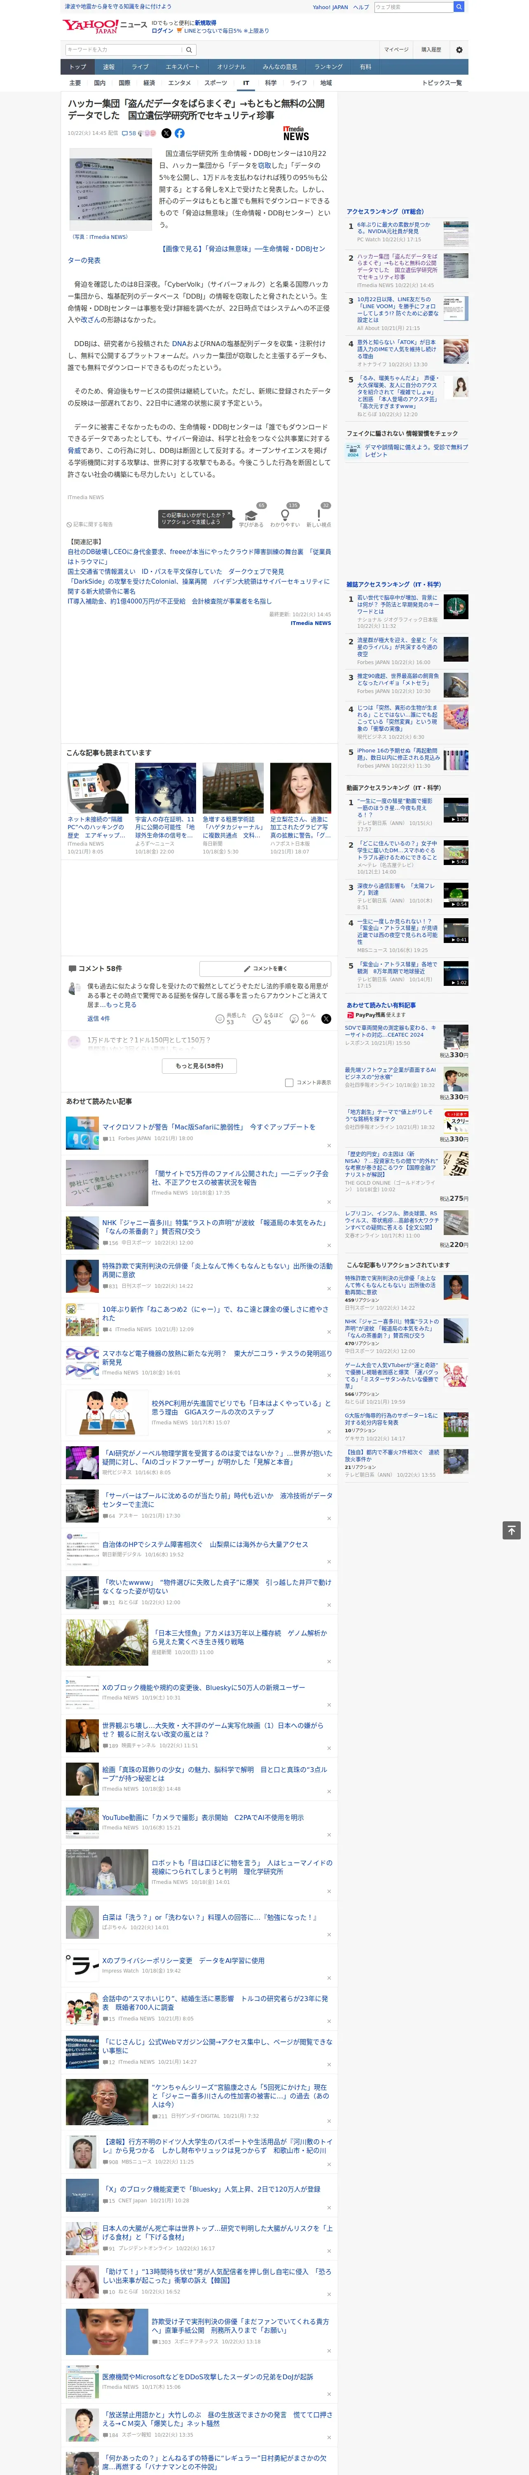Click the article's main document thumbnail

pyautogui.click(x=111, y=190)
